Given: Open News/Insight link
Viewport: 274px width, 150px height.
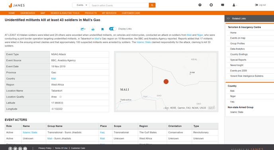Looking at the screenshot, I should point(237,65).
